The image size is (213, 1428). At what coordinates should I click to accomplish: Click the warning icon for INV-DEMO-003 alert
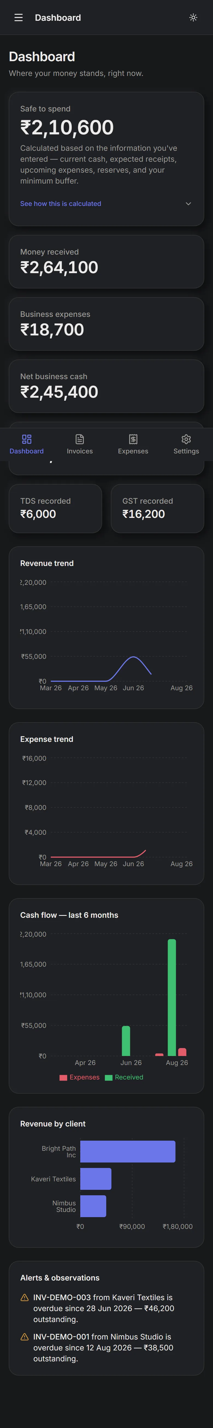pyautogui.click(x=24, y=1298)
